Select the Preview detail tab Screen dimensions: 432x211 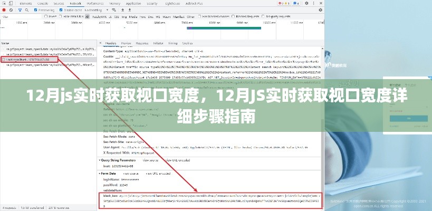point(126,43)
